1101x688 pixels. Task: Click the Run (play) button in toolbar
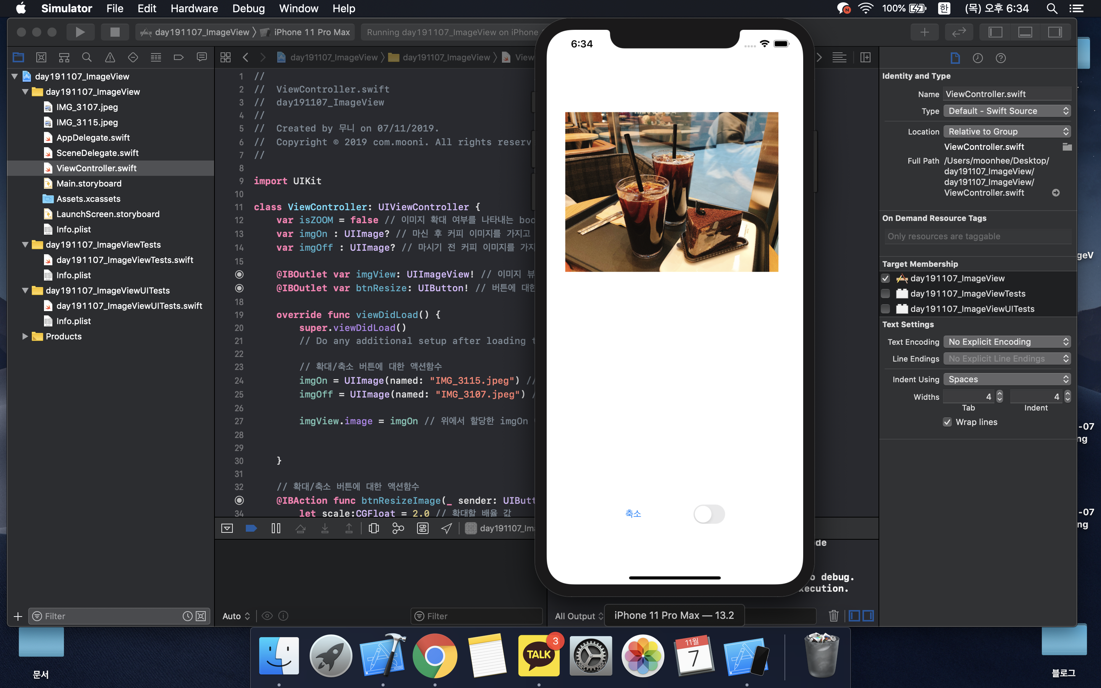pos(80,32)
